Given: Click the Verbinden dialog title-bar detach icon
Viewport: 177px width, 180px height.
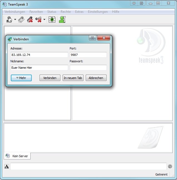Looking at the screenshot, I should click(x=93, y=38).
